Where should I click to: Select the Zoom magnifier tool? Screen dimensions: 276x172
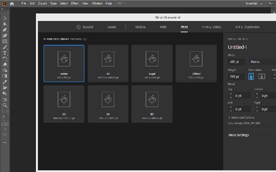[5, 105]
